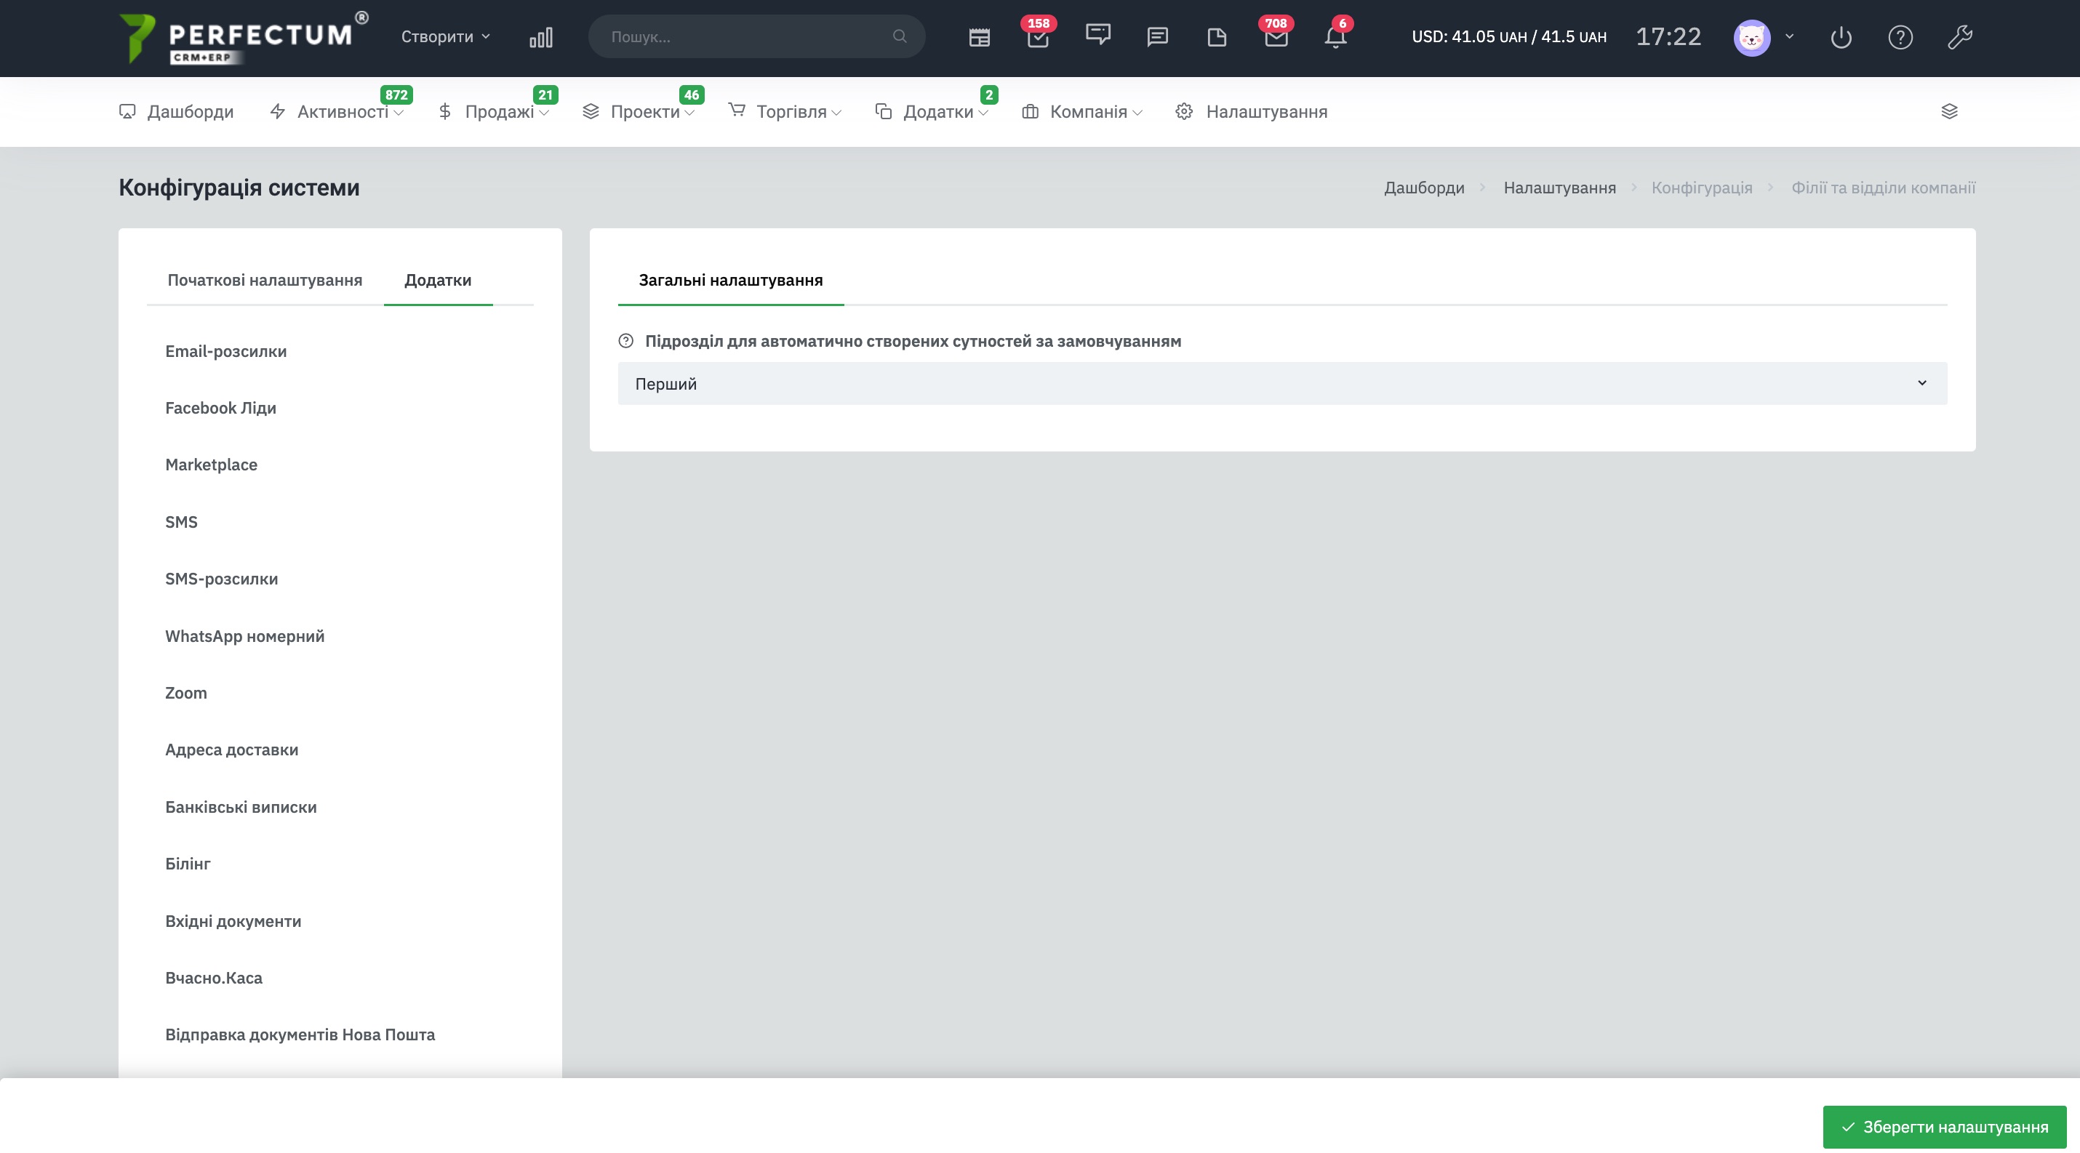
Task: Open the calendar icon in top bar
Action: coord(980,37)
